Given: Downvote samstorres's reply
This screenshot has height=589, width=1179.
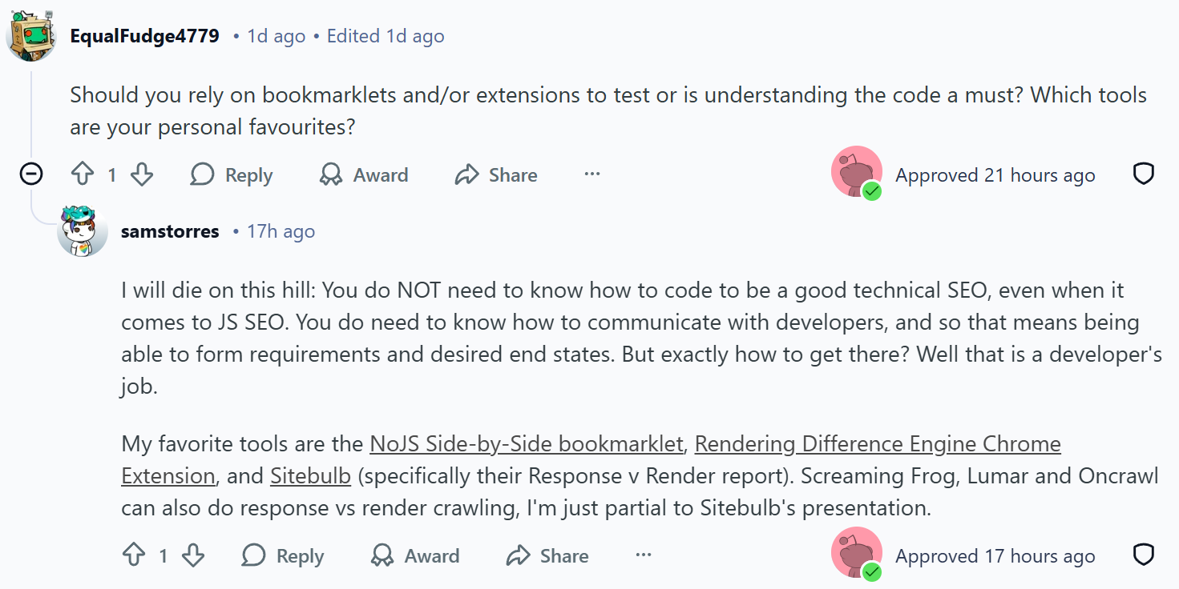Looking at the screenshot, I should click(193, 555).
